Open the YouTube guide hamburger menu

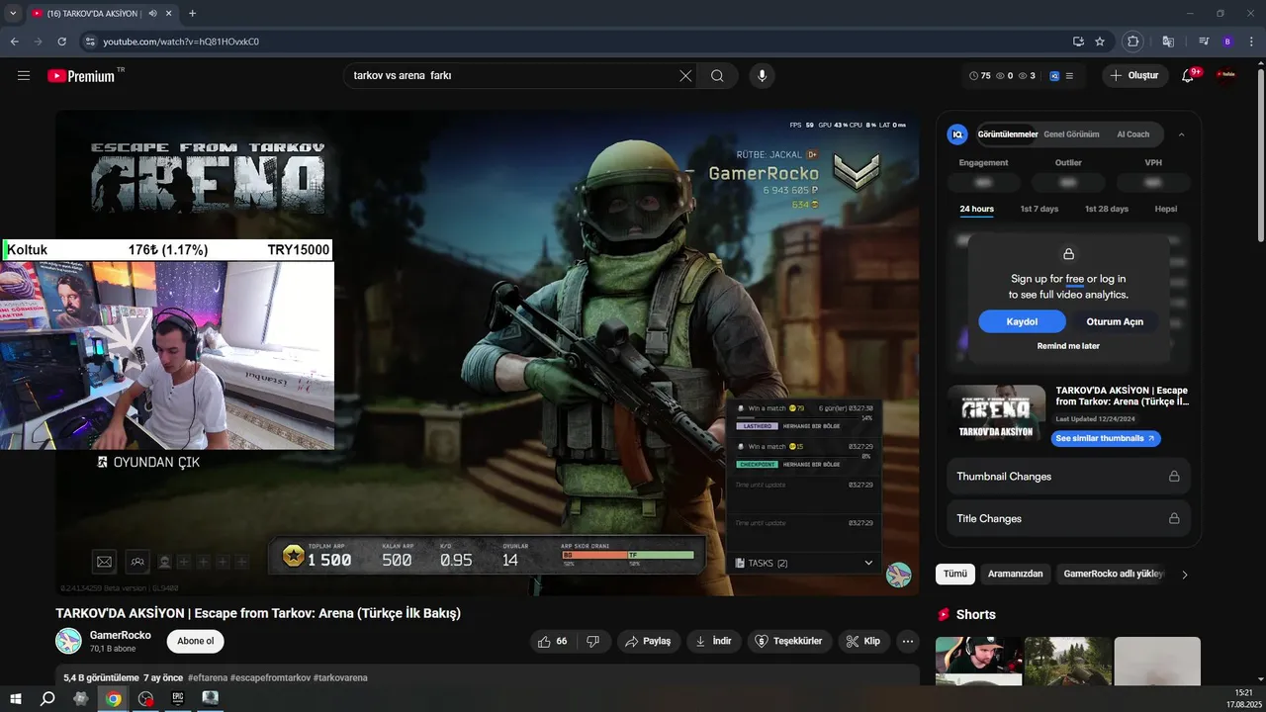(x=24, y=75)
